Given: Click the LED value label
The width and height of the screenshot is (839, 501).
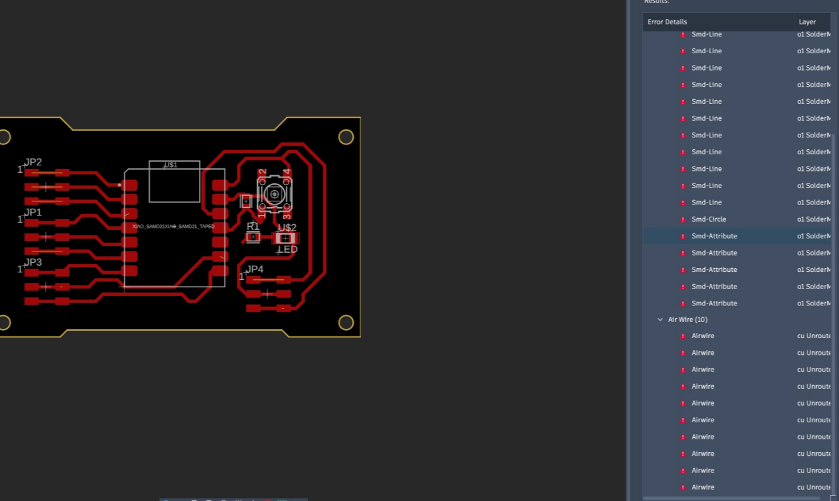Looking at the screenshot, I should [x=288, y=250].
